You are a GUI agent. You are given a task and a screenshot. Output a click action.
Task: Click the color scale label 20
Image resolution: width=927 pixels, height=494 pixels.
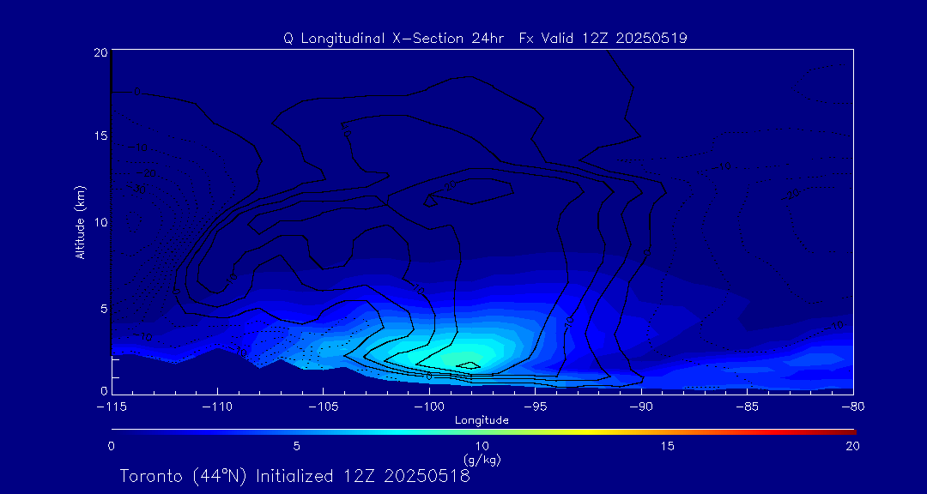pyautogui.click(x=852, y=446)
